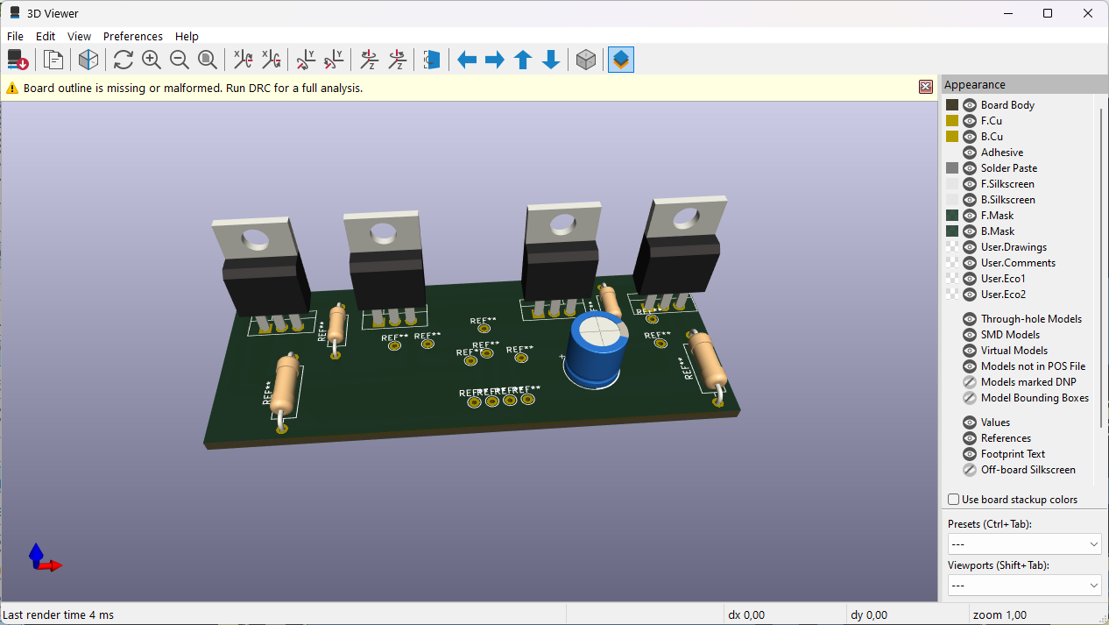This screenshot has height=625, width=1109.
Task: Enable Use board stackup colors checkbox
Action: [x=954, y=500]
